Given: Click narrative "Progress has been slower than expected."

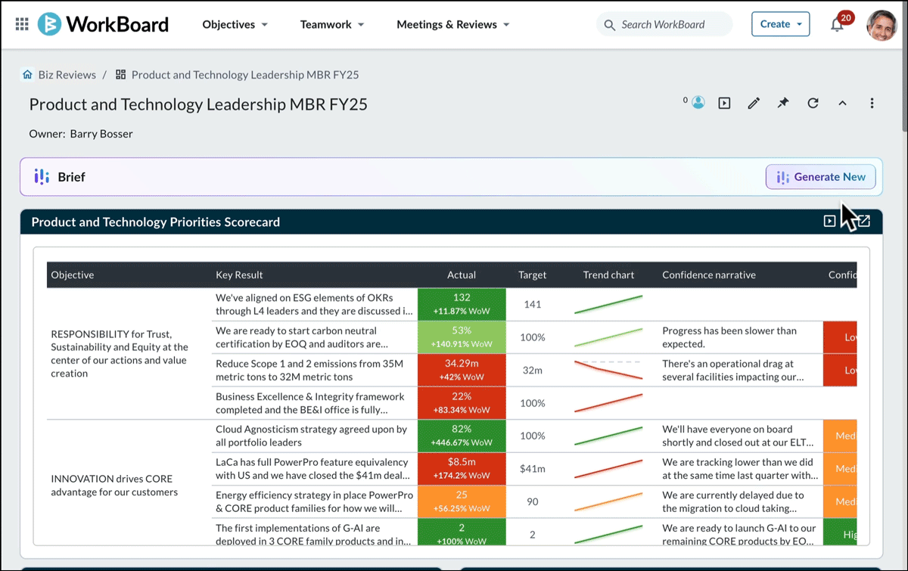Looking at the screenshot, I should click(x=729, y=337).
